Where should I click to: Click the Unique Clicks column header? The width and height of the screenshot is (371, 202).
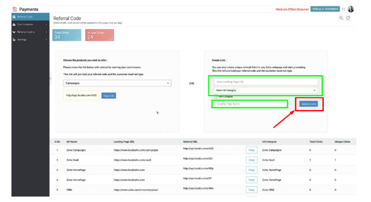(342, 142)
